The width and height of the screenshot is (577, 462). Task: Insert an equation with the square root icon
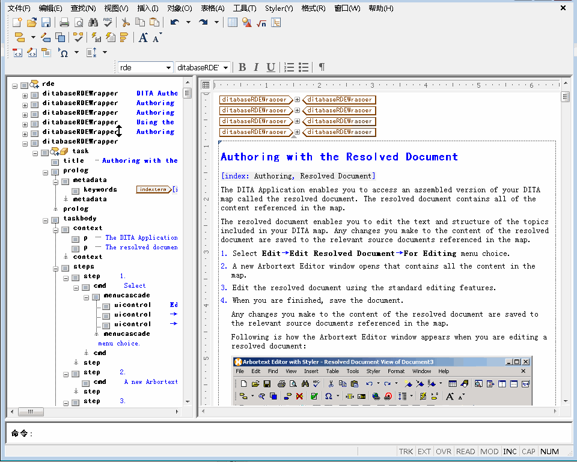coord(261,23)
